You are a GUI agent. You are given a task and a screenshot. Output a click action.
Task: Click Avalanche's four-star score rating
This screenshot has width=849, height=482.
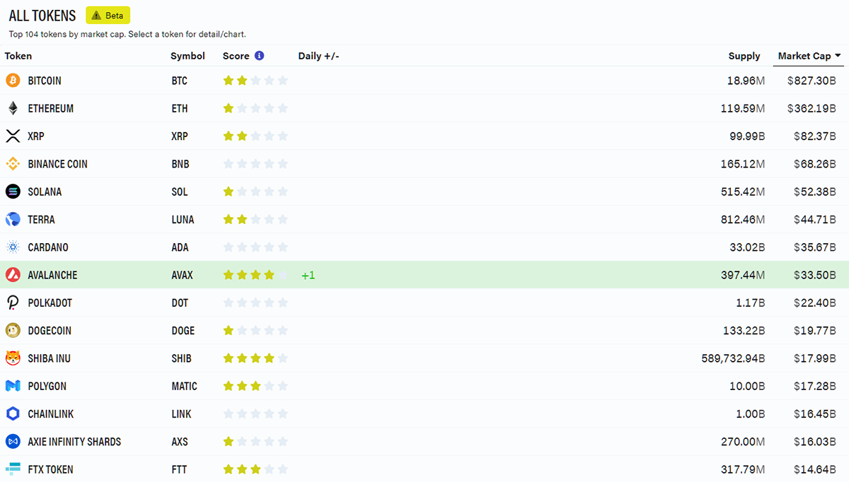pos(255,275)
